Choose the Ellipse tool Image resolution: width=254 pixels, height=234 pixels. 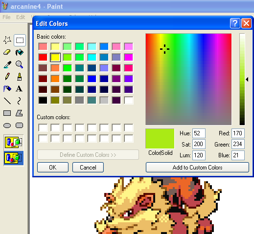tap(7, 126)
